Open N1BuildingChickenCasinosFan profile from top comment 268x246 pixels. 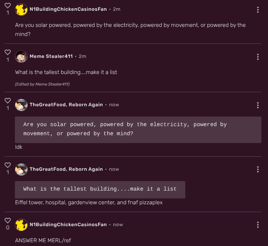coord(68,9)
